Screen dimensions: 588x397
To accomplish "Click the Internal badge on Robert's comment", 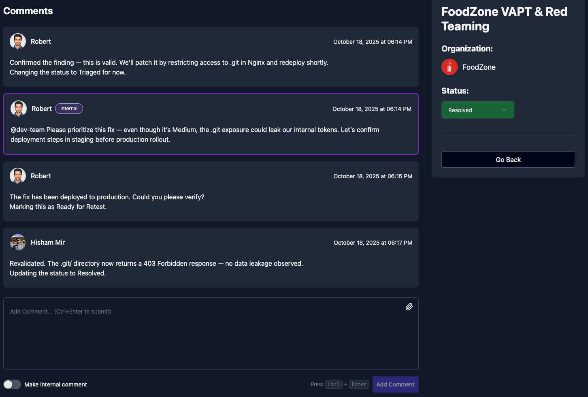I will 69,108.
